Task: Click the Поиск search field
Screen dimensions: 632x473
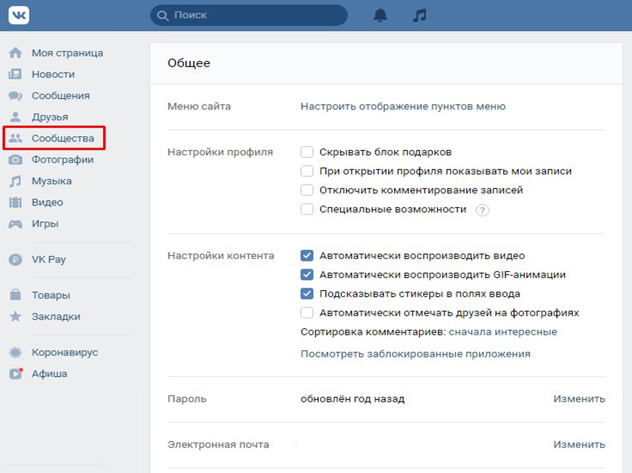Action: coord(254,16)
